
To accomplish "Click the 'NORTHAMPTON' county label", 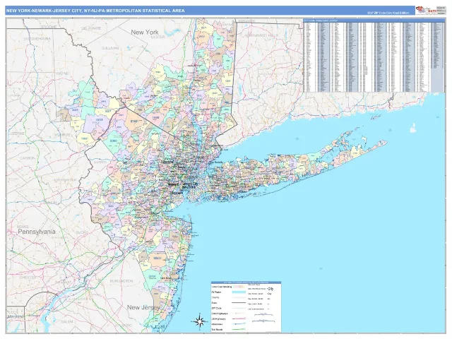I will tap(65, 180).
